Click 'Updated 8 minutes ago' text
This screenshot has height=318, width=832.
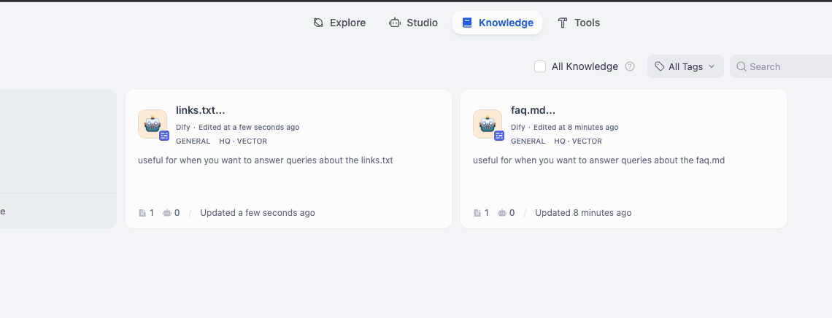pyautogui.click(x=583, y=213)
